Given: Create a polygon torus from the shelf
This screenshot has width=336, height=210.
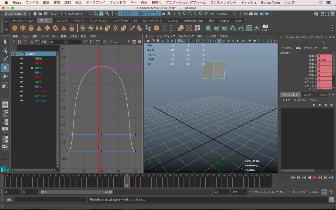Looking at the screenshot, I should pyautogui.click(x=56, y=28).
